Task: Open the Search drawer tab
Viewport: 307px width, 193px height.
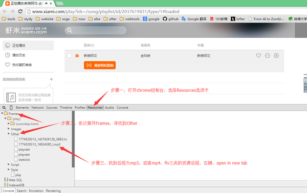Action: 21,190
